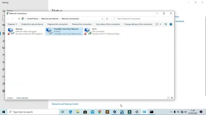Click the Search Network Connections field
The width and height of the screenshot is (206, 115).
(142, 19)
